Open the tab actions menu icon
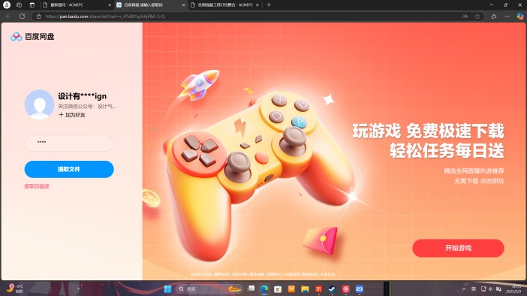 point(32,5)
